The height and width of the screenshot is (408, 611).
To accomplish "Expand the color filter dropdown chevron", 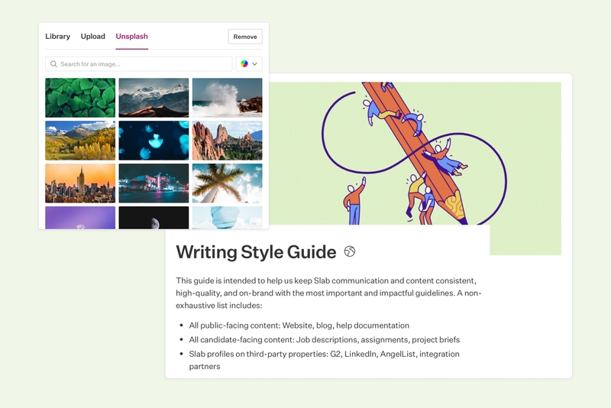I will [255, 64].
